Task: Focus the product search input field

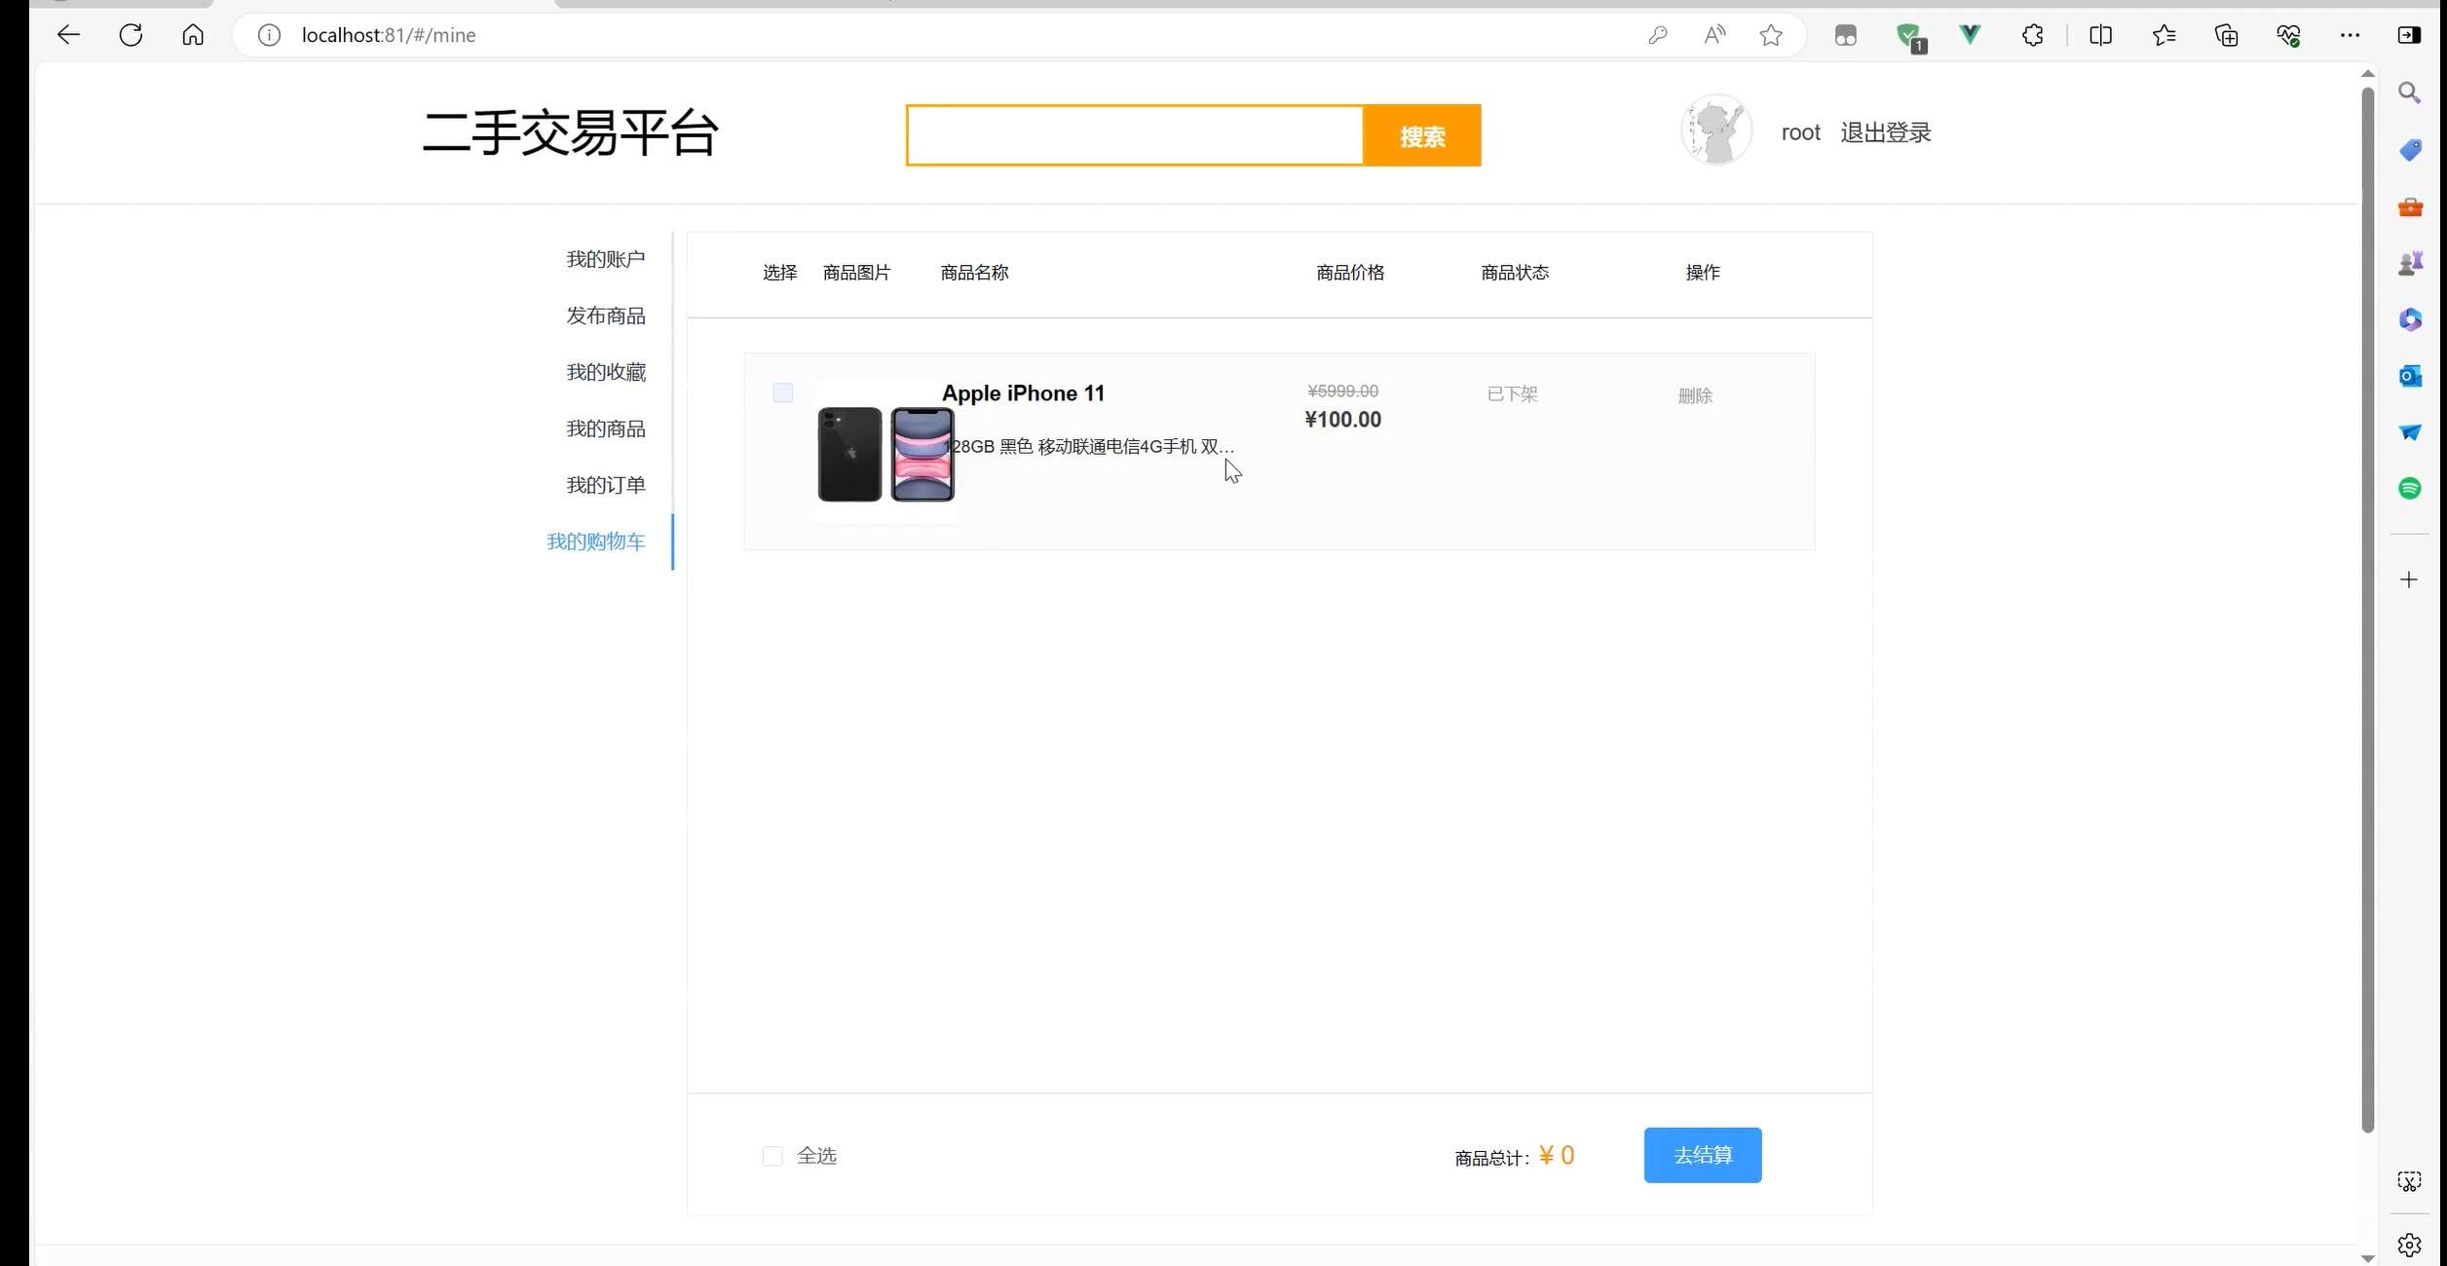Action: tap(1135, 135)
